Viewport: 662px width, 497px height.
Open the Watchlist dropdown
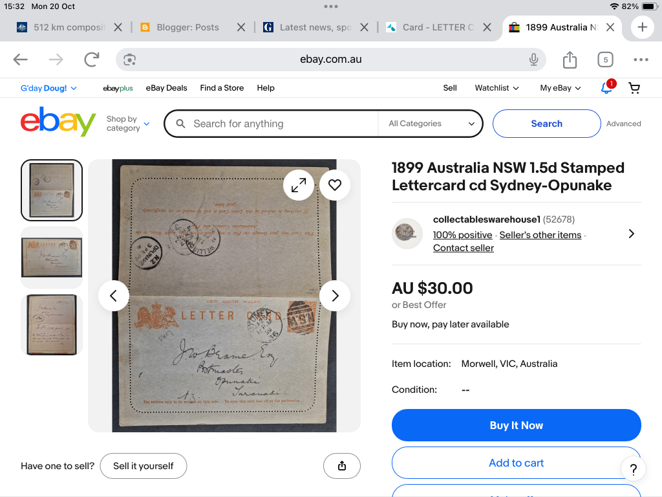click(496, 88)
